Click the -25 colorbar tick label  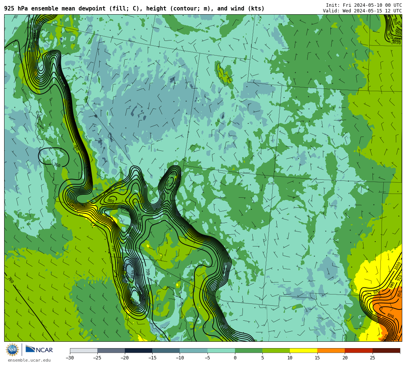pyautogui.click(x=97, y=358)
